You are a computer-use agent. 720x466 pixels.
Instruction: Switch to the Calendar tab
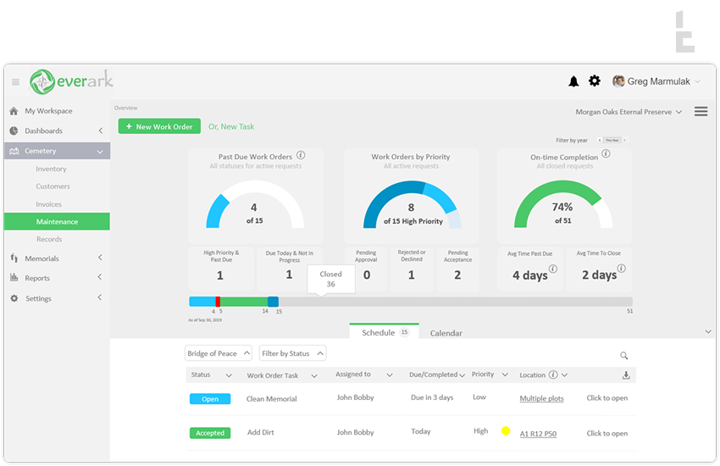coord(446,333)
